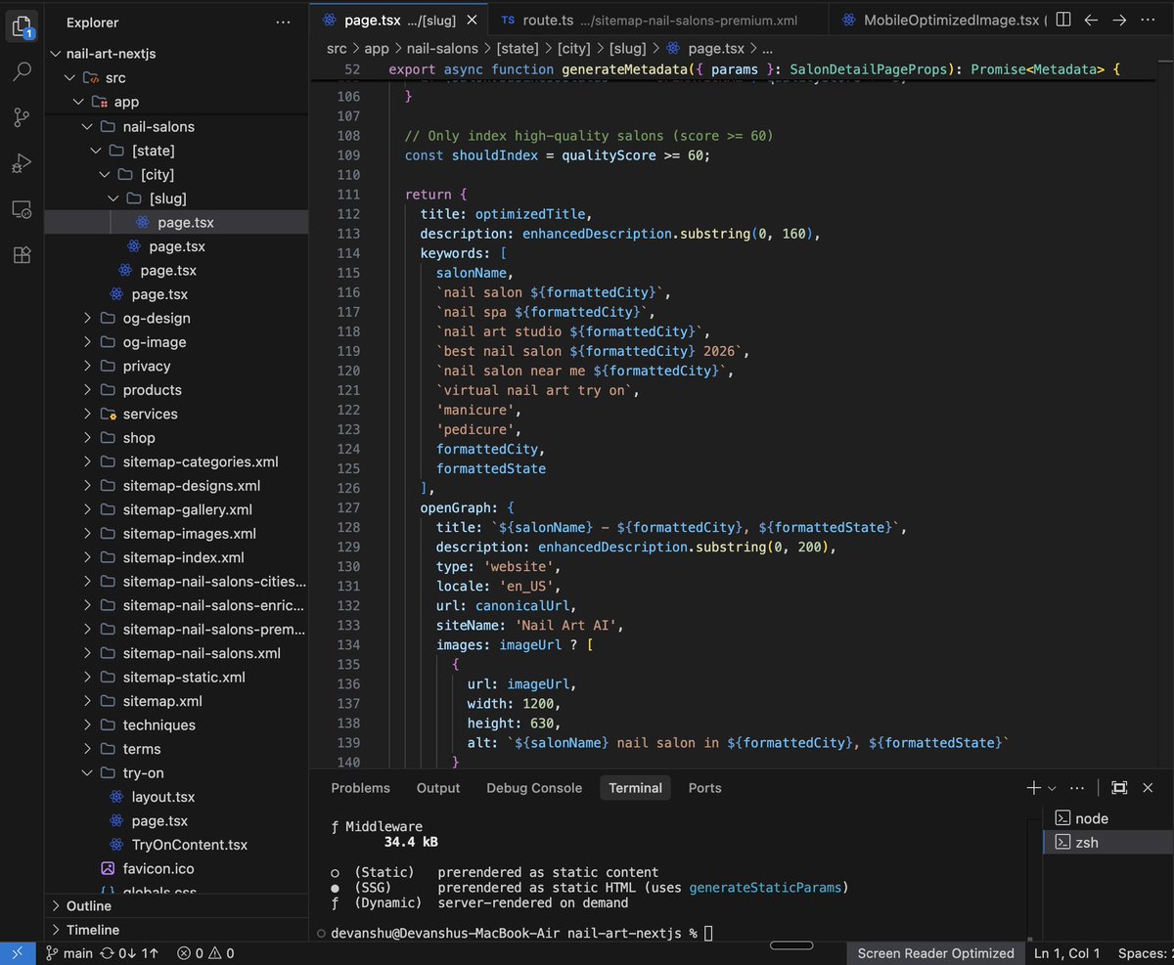
Task: Click the const shouldIndex code line
Action: tap(558, 155)
